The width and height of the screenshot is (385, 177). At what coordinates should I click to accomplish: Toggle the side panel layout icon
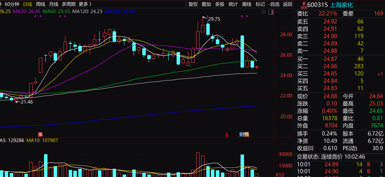[271, 12]
